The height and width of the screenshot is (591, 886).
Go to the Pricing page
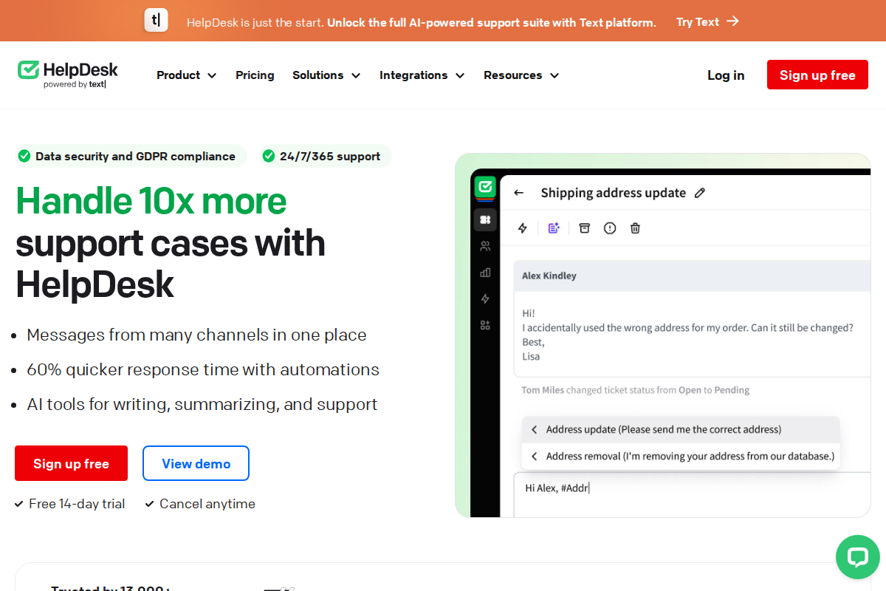click(255, 75)
